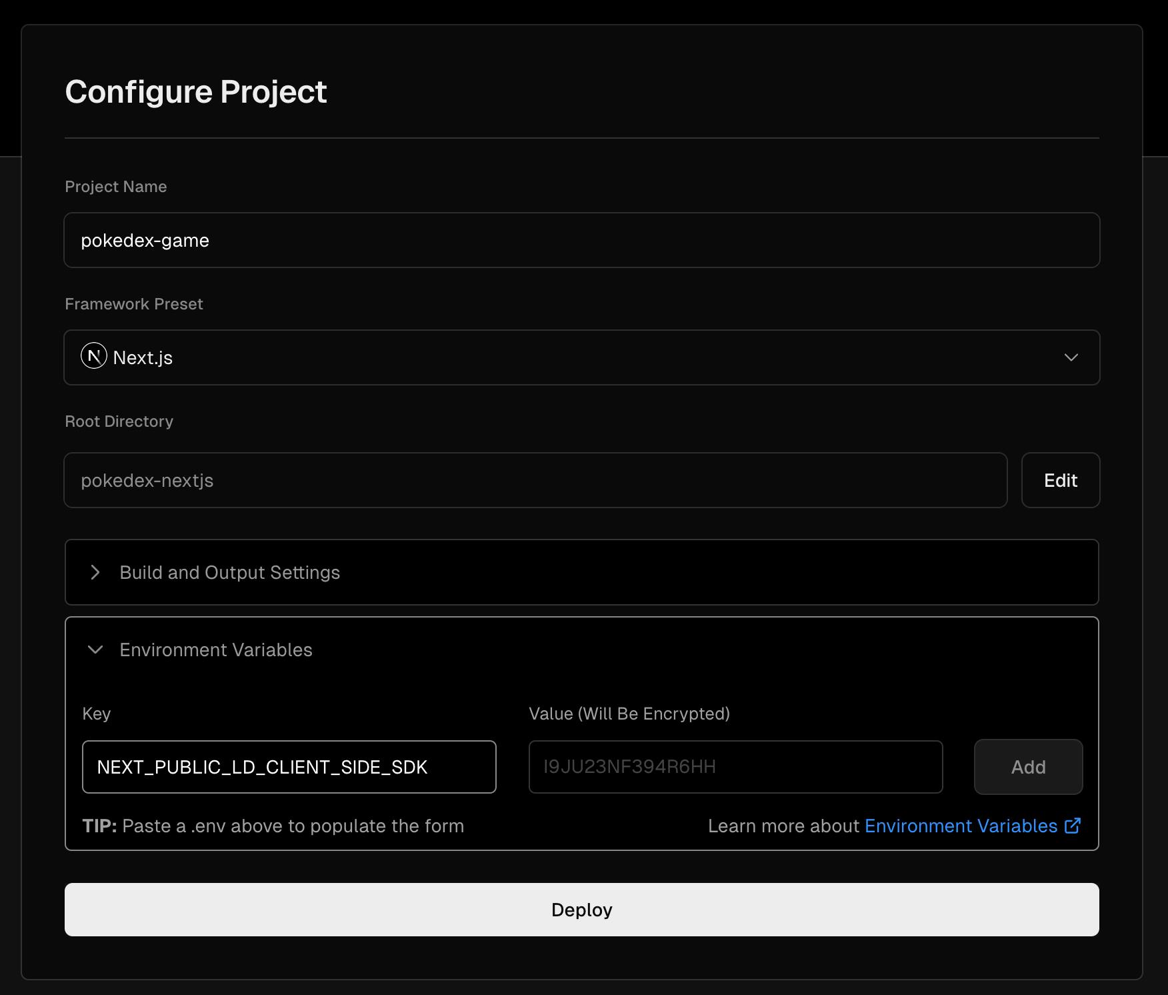Click the TIP: Paste a .env text
The image size is (1168, 995).
(x=273, y=826)
